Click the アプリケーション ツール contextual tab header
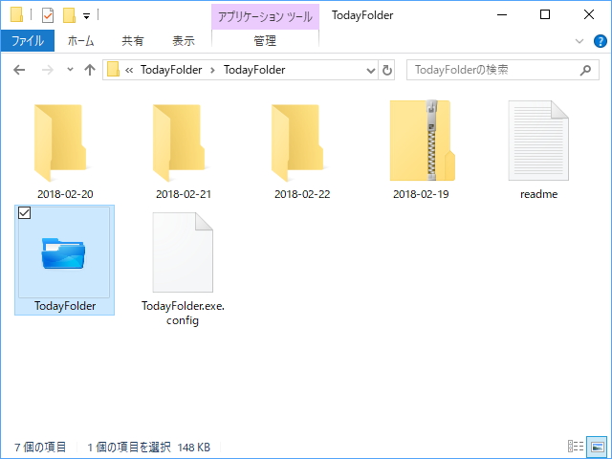The image size is (612, 459). coord(265,16)
